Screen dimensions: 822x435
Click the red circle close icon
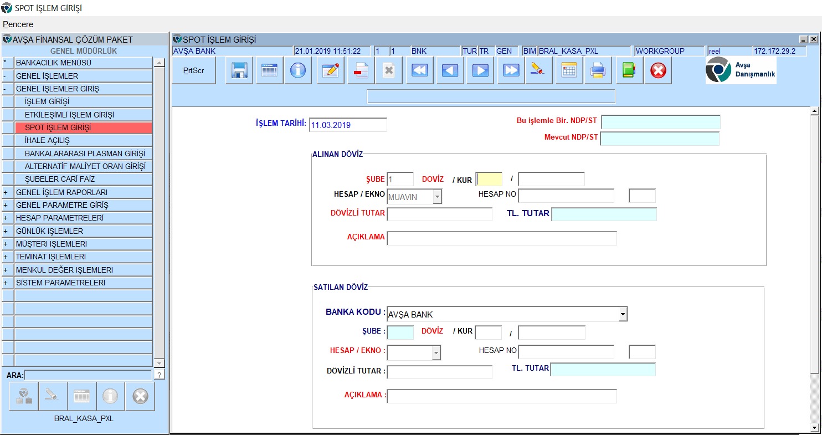click(658, 70)
